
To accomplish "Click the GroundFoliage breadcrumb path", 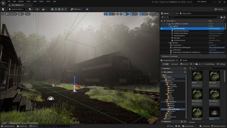I will click(210, 64).
